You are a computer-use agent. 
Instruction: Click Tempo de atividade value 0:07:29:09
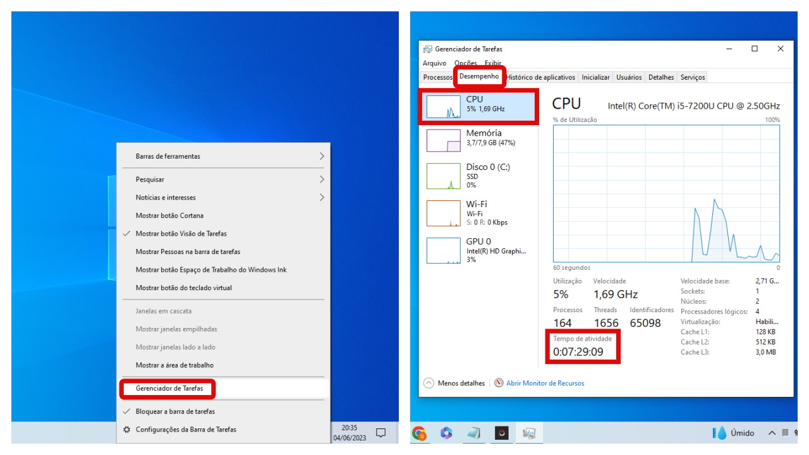578,352
